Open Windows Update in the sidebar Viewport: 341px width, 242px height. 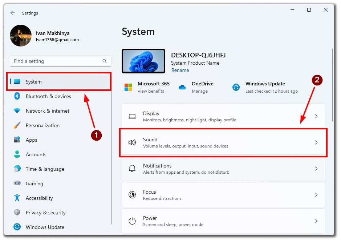(x=59, y=227)
